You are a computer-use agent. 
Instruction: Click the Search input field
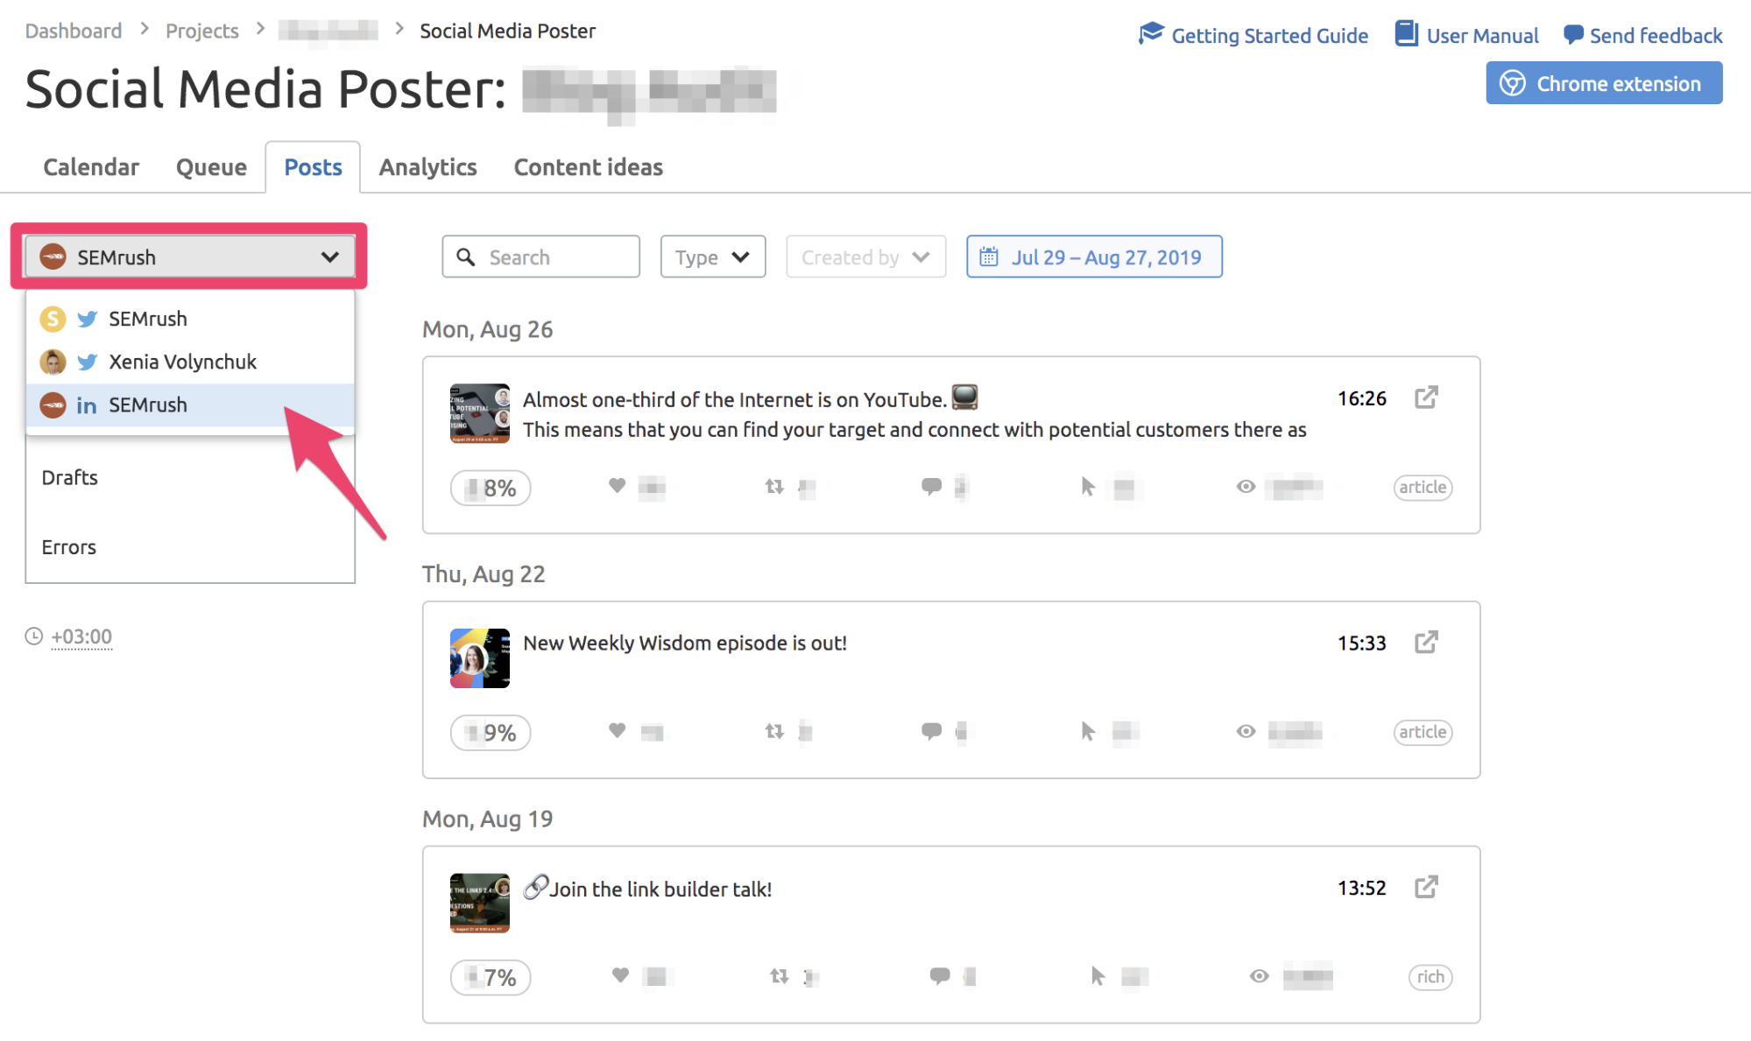point(540,257)
